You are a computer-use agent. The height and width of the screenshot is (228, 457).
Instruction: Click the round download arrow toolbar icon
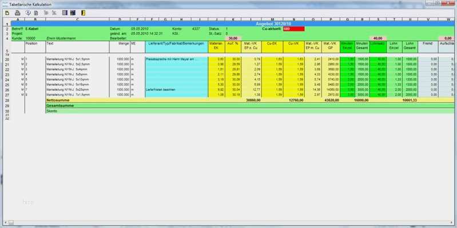coord(28,13)
